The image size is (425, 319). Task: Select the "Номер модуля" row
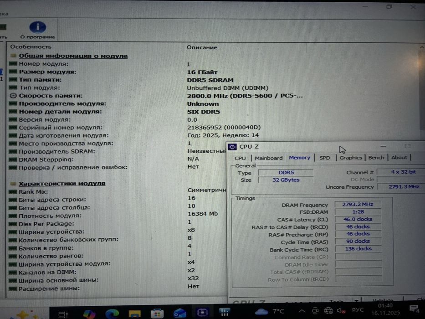click(100, 64)
